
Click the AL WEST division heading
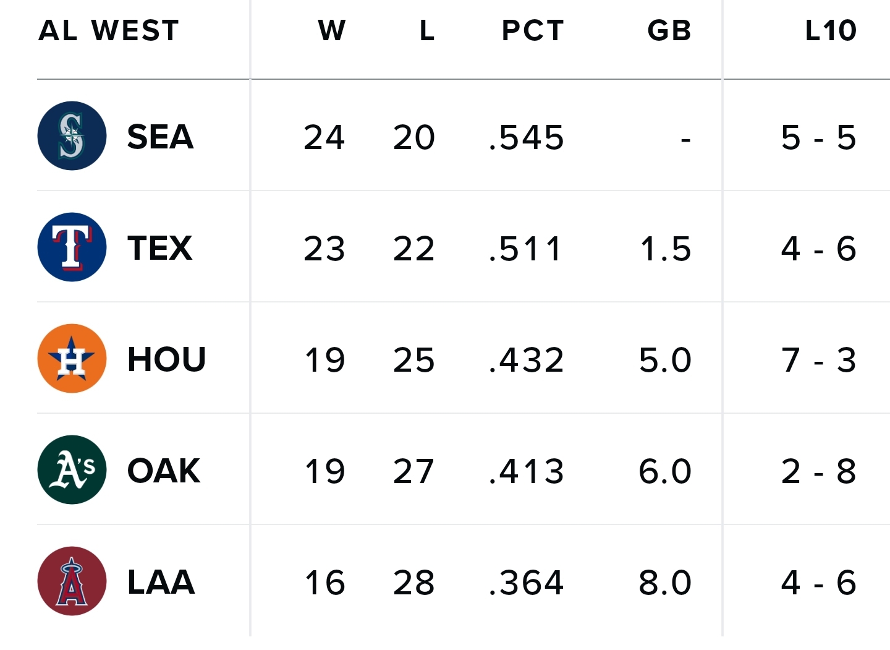coord(109,30)
